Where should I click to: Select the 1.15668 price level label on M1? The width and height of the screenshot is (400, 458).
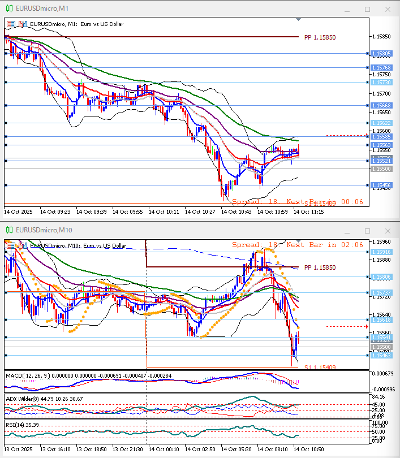pos(382,105)
